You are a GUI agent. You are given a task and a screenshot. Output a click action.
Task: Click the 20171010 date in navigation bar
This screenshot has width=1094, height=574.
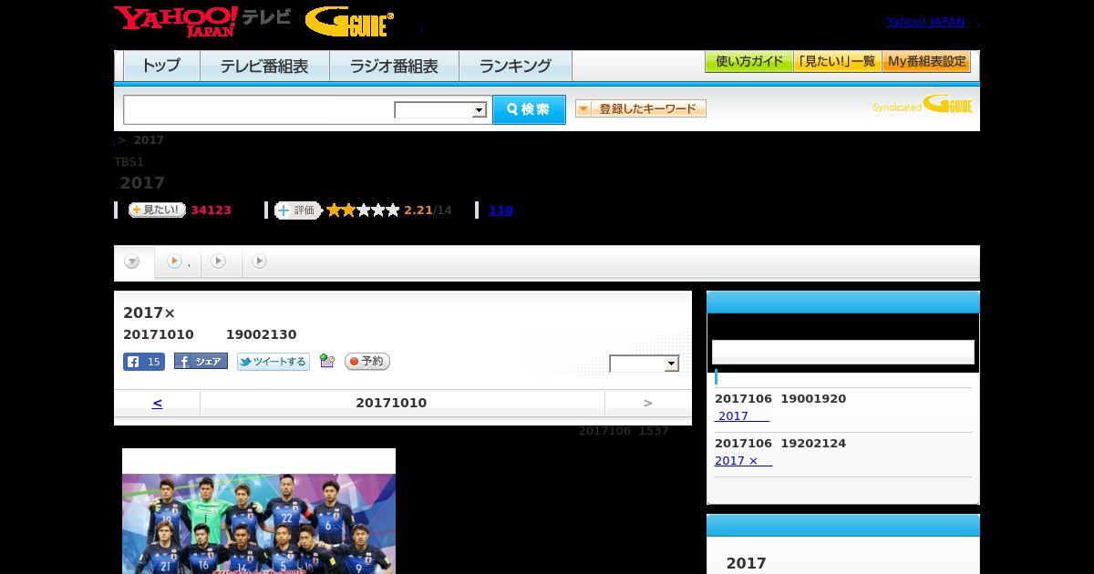coord(391,403)
